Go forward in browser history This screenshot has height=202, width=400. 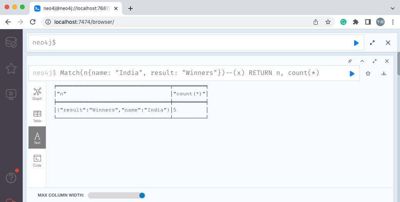coord(20,22)
